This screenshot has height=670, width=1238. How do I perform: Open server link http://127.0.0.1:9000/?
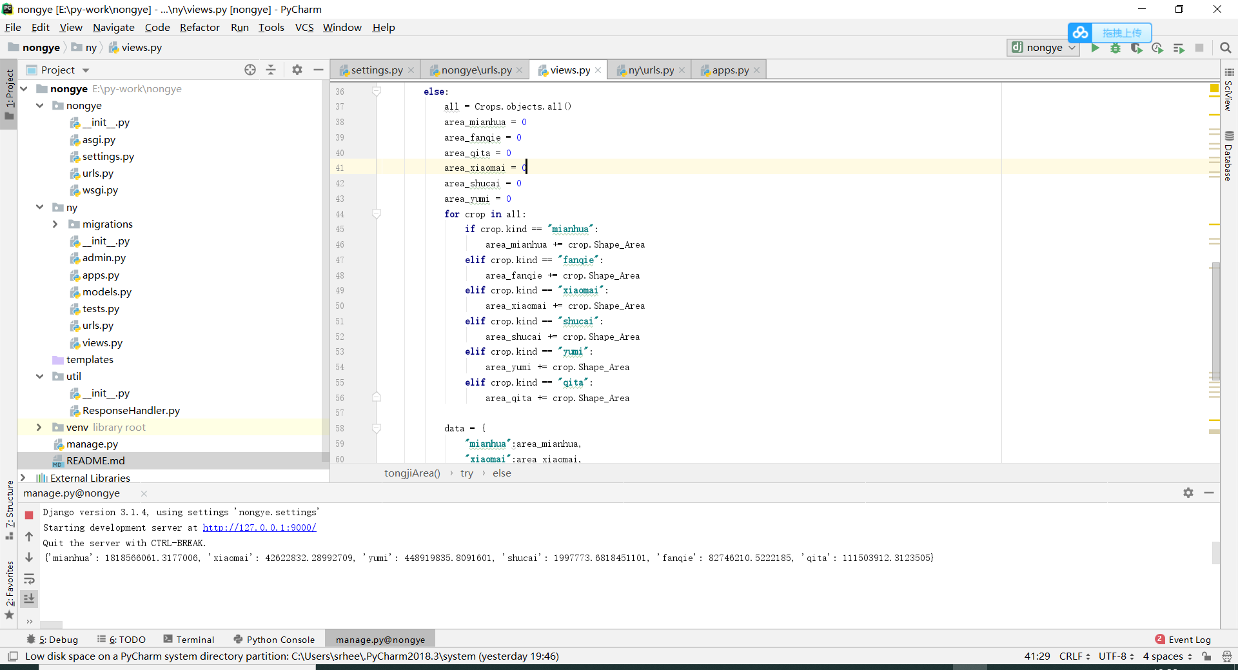(259, 527)
